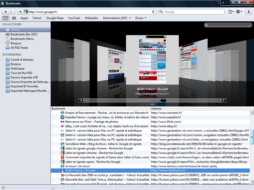The width and height of the screenshot is (254, 190).
Task: Select the Expedia France bookmark row
Action: click(x=150, y=117)
